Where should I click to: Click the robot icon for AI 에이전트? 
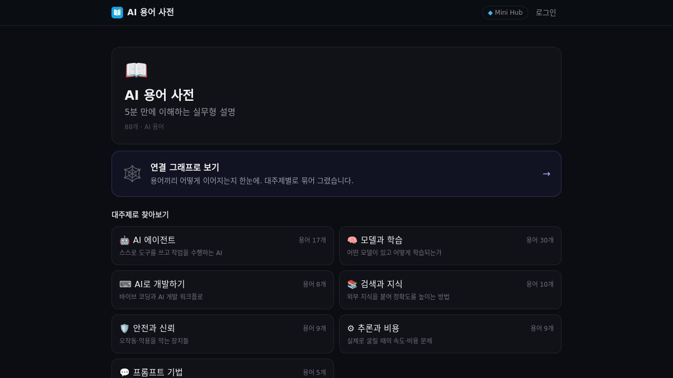(x=125, y=240)
